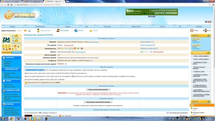Open the Статистика menu item
Screen dimensions: 215x121
(x=107, y=27)
